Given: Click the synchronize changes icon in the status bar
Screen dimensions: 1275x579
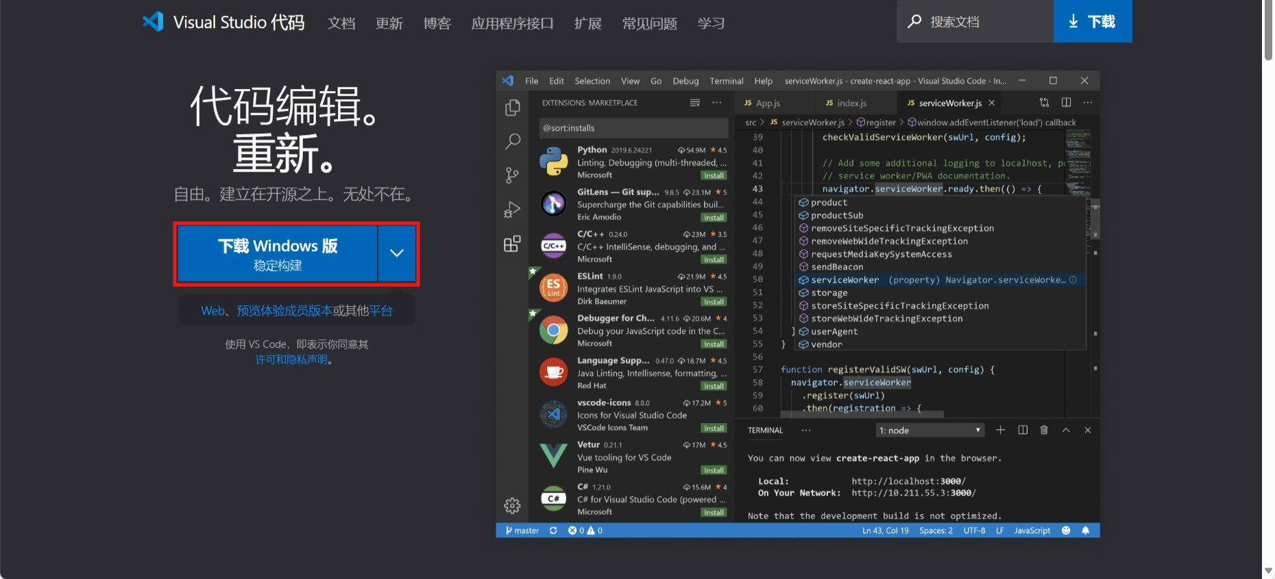Looking at the screenshot, I should click(x=553, y=530).
